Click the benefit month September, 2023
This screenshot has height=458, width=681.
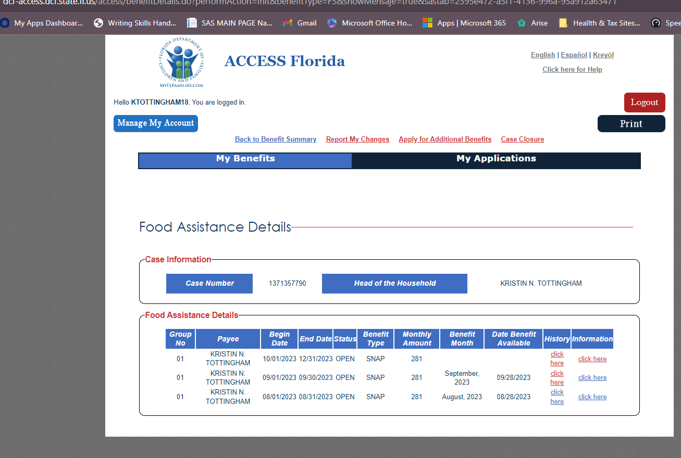point(462,378)
